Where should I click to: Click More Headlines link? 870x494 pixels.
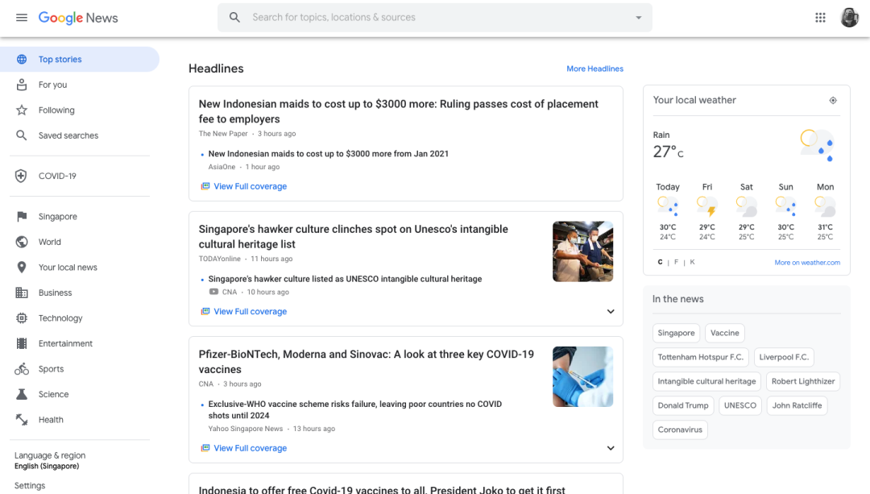click(594, 68)
